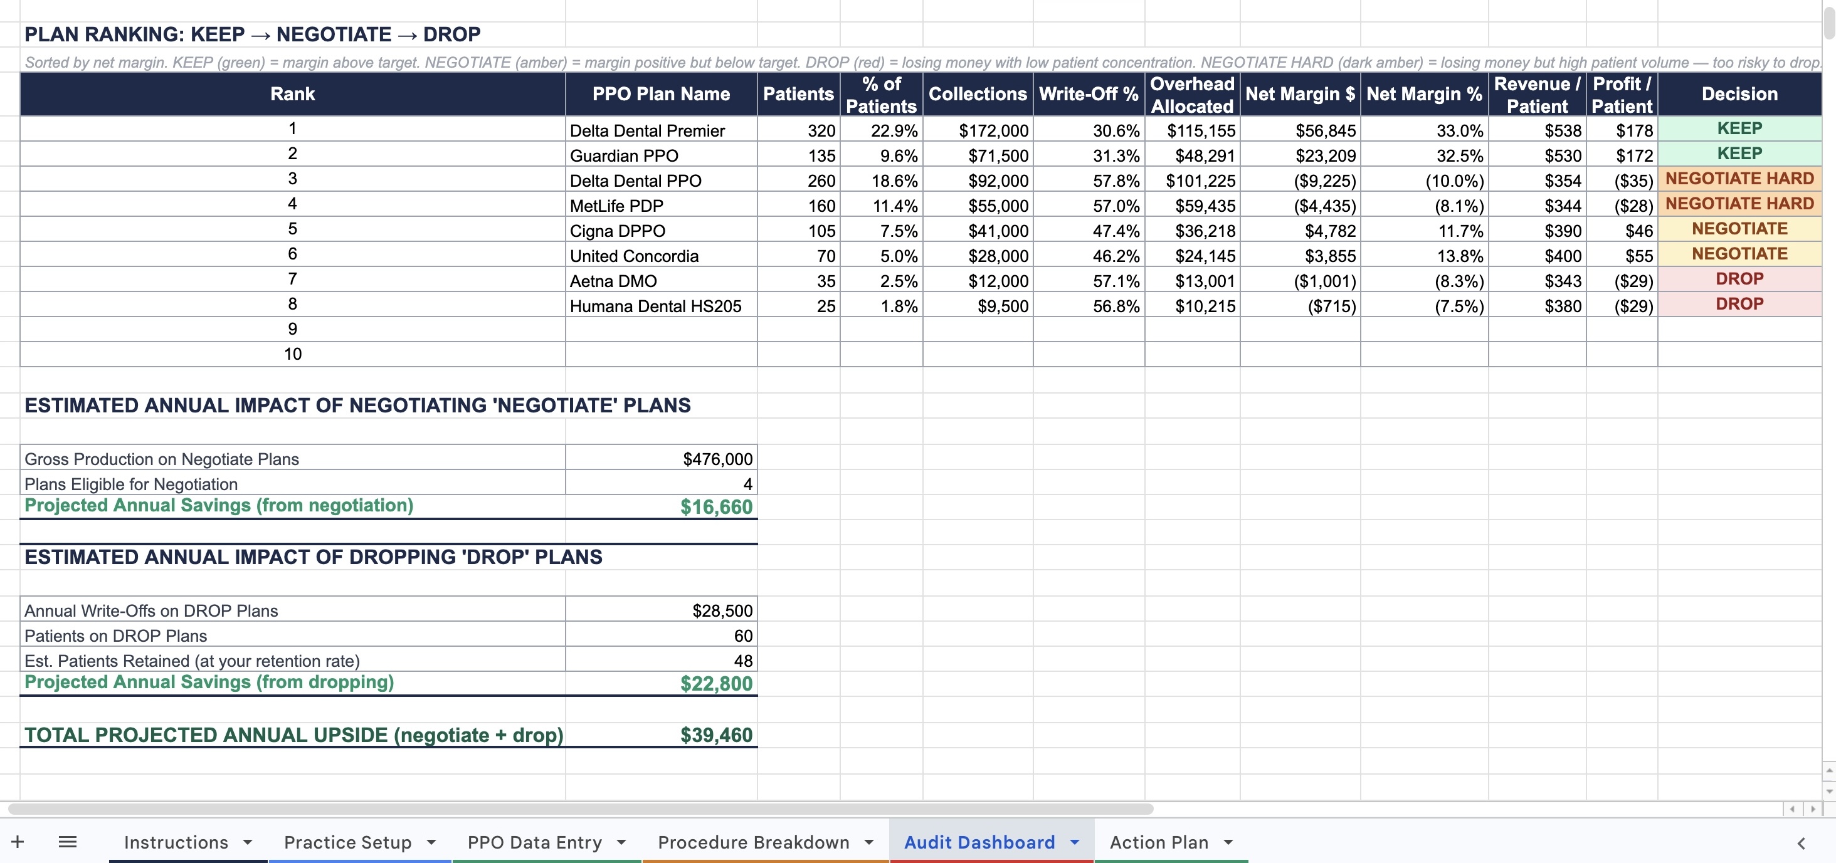
Task: Click horizontal scroll left arrow
Action: tap(1792, 809)
